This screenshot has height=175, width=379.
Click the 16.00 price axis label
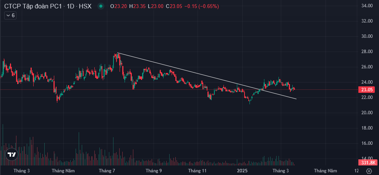367,143
